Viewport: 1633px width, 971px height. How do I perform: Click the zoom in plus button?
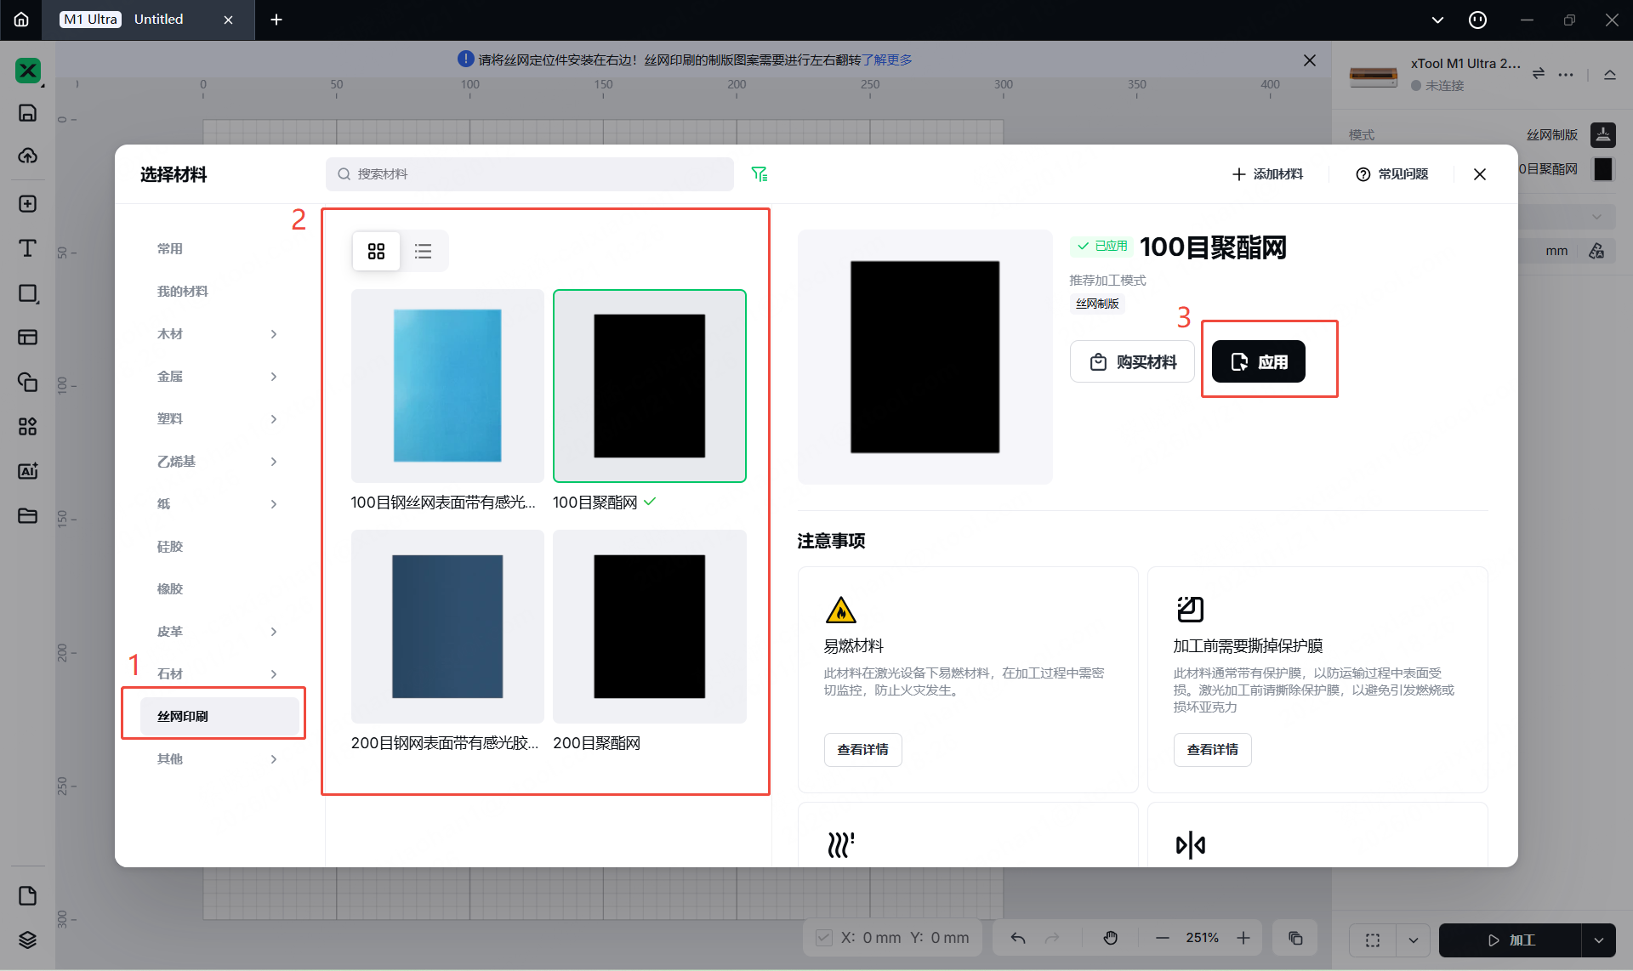click(x=1243, y=938)
